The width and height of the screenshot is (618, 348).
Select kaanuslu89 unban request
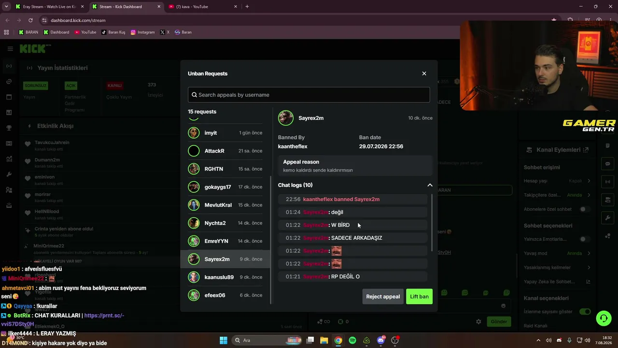225,277
